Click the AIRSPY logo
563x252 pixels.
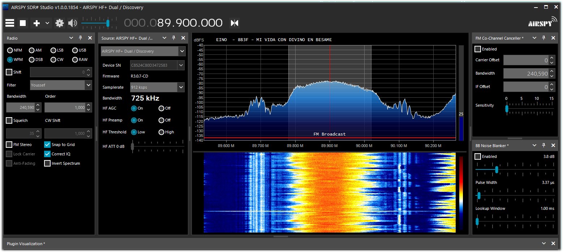pyautogui.click(x=542, y=22)
